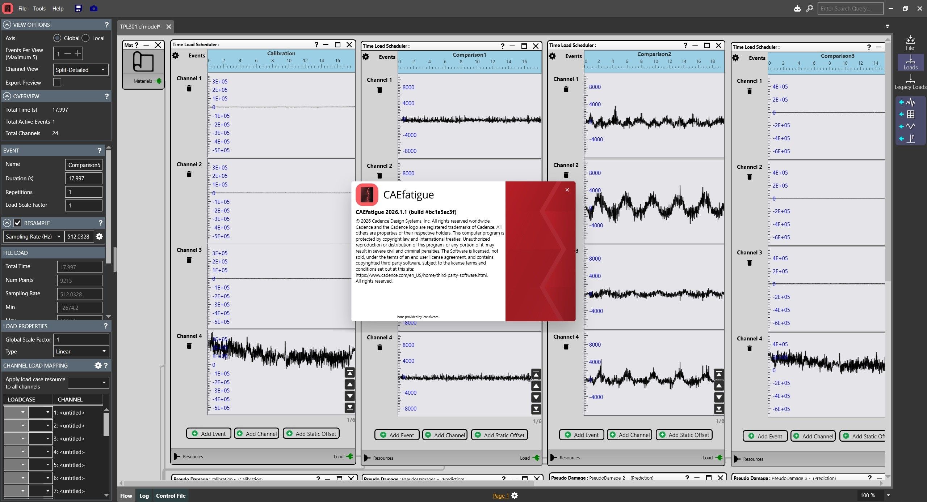The width and height of the screenshot is (927, 502).
Task: Click the search magnifier icon
Action: 810,8
